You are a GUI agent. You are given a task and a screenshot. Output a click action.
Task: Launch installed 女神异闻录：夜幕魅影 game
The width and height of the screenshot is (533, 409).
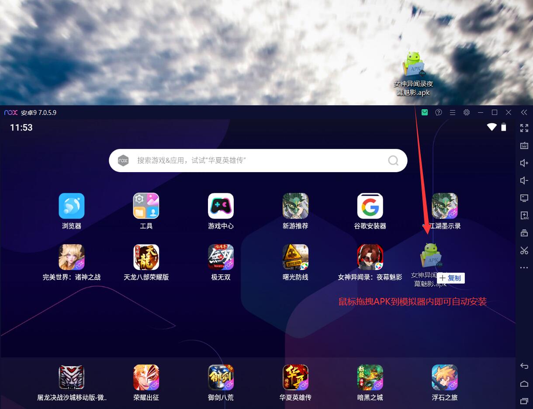[370, 257]
